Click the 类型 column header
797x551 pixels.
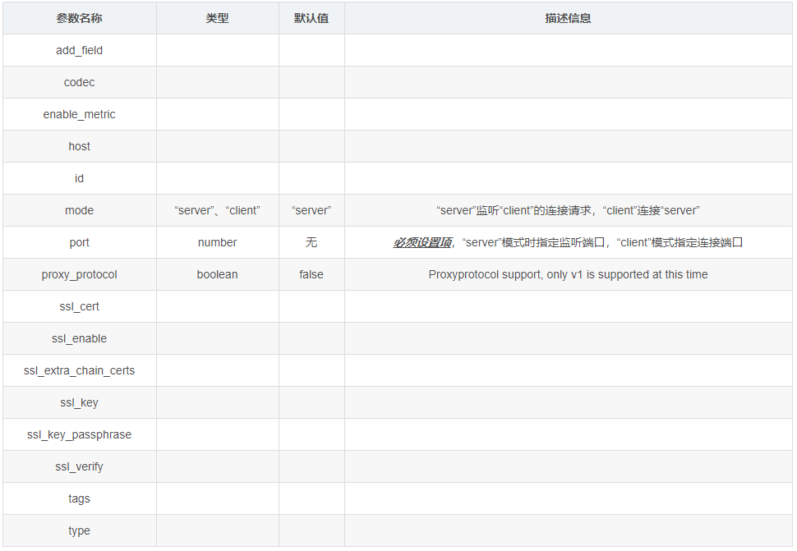[x=217, y=18]
